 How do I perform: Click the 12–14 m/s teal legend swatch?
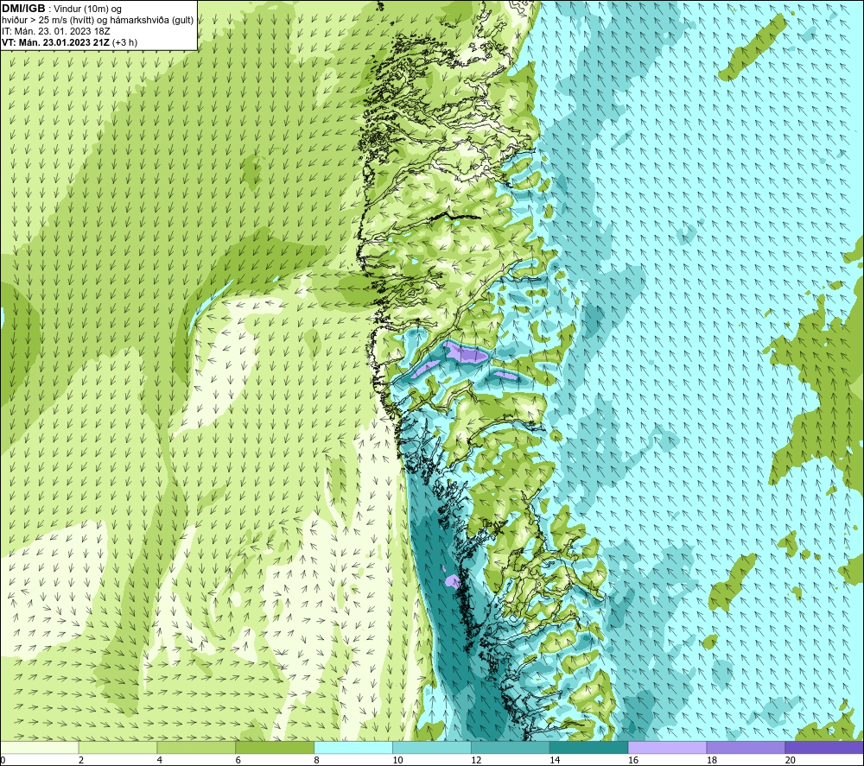(x=511, y=747)
